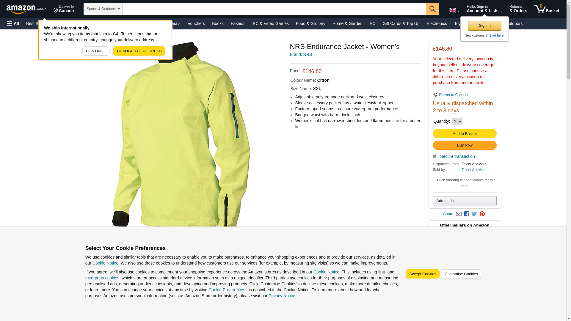Click Add to Basket button

tap(465, 134)
